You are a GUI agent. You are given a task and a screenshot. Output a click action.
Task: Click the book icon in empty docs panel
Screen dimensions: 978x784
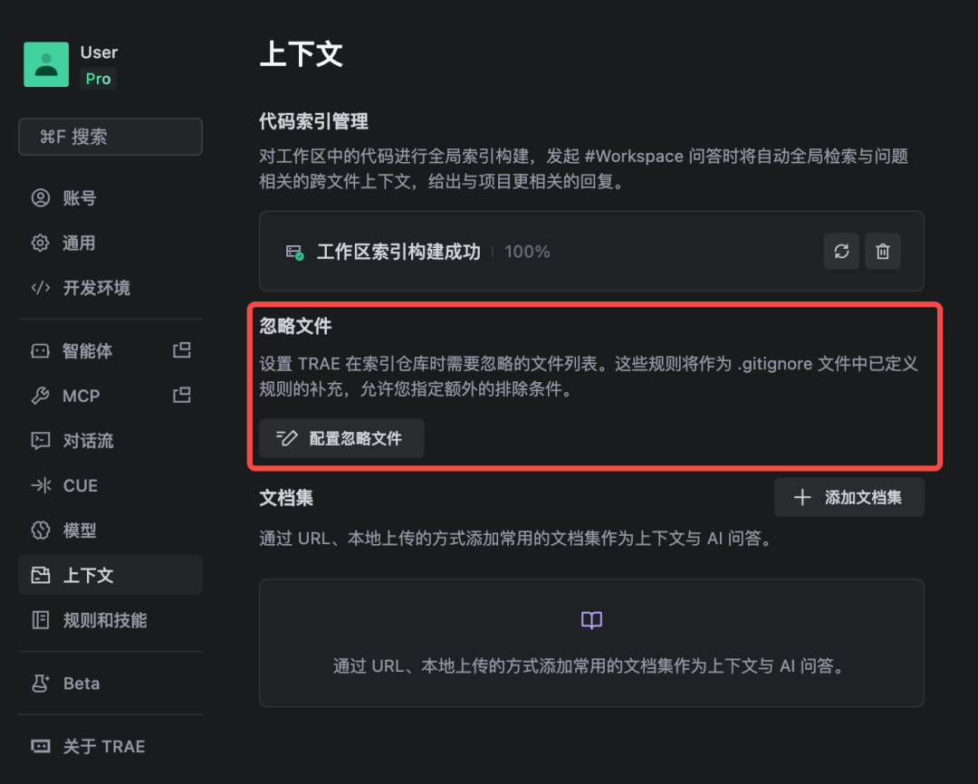(x=591, y=620)
